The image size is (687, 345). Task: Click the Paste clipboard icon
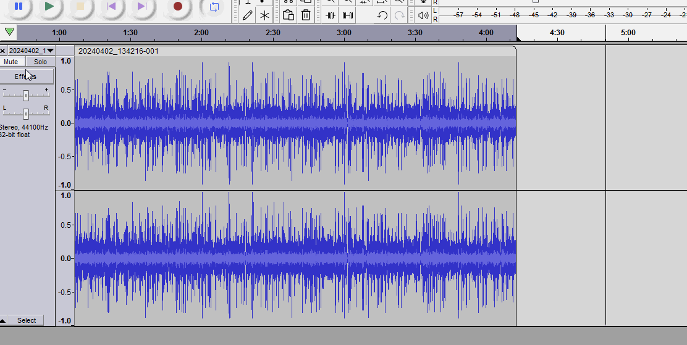point(289,15)
